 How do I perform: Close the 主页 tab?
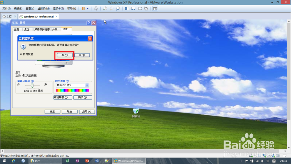click(15, 16)
